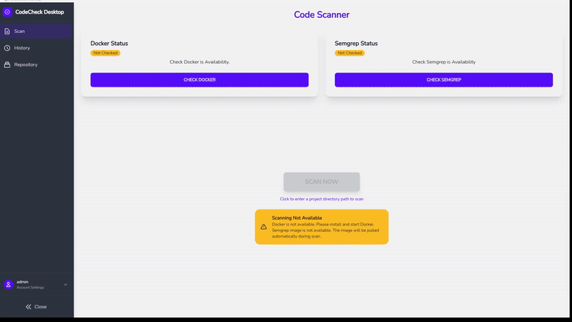
Task: Click the Code Scanner page title
Action: point(321,14)
